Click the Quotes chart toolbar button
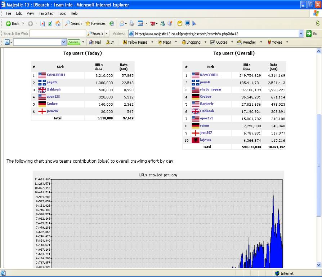 (219, 42)
